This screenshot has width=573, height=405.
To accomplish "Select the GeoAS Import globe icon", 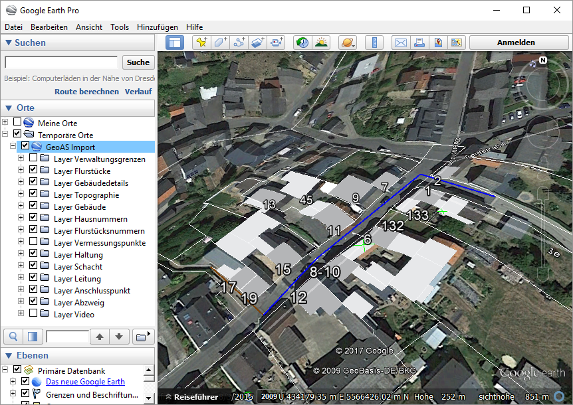I will click(37, 147).
